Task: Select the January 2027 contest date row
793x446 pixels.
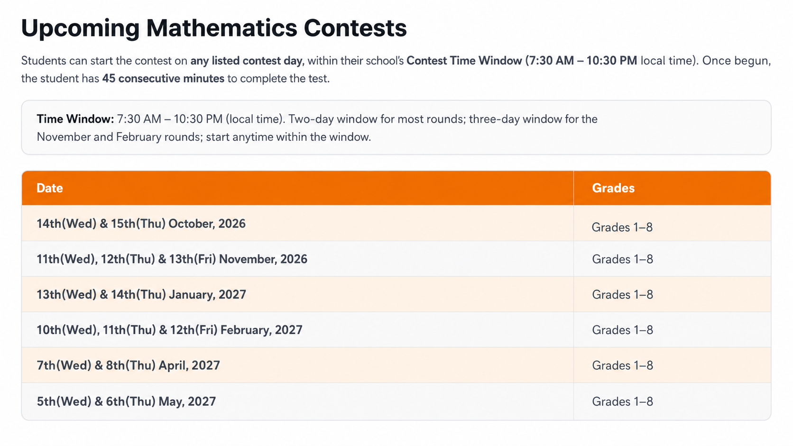Action: pyautogui.click(x=396, y=294)
